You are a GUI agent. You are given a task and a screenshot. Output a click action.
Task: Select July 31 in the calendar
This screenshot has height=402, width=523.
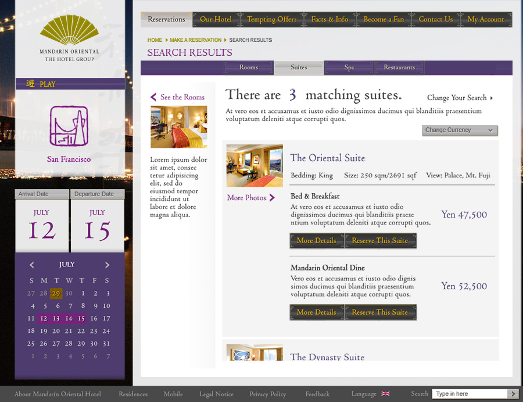pyautogui.click(x=106, y=344)
